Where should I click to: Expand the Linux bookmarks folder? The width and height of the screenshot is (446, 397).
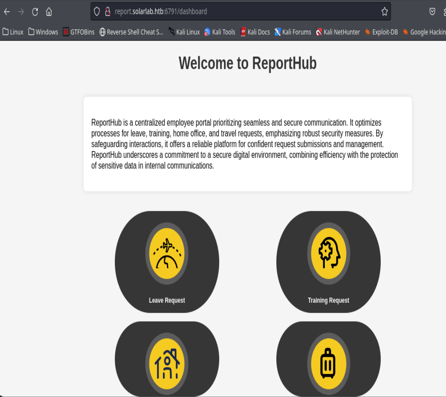pyautogui.click(x=13, y=32)
